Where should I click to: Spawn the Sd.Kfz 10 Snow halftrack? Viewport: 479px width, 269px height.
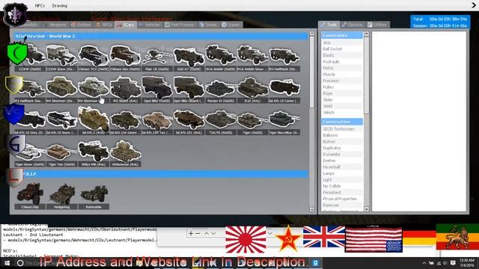click(x=61, y=121)
